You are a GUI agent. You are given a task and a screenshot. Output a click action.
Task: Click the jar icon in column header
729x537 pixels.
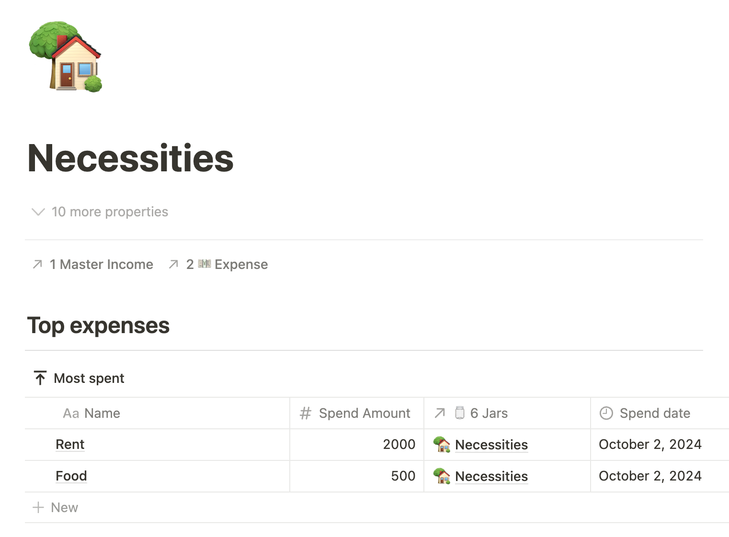tap(460, 413)
